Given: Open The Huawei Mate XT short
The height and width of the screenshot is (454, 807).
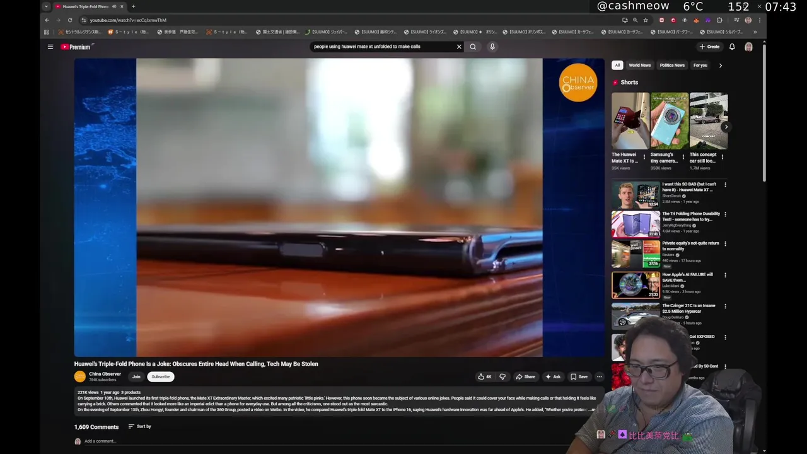Looking at the screenshot, I should (x=630, y=121).
